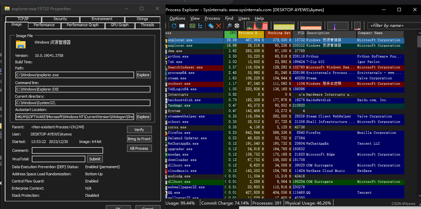
Task: Click the Refresh Now toolbar icon
Action: tap(174, 26)
